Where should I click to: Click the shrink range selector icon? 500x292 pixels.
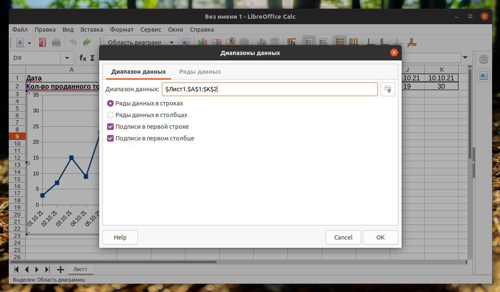[387, 90]
